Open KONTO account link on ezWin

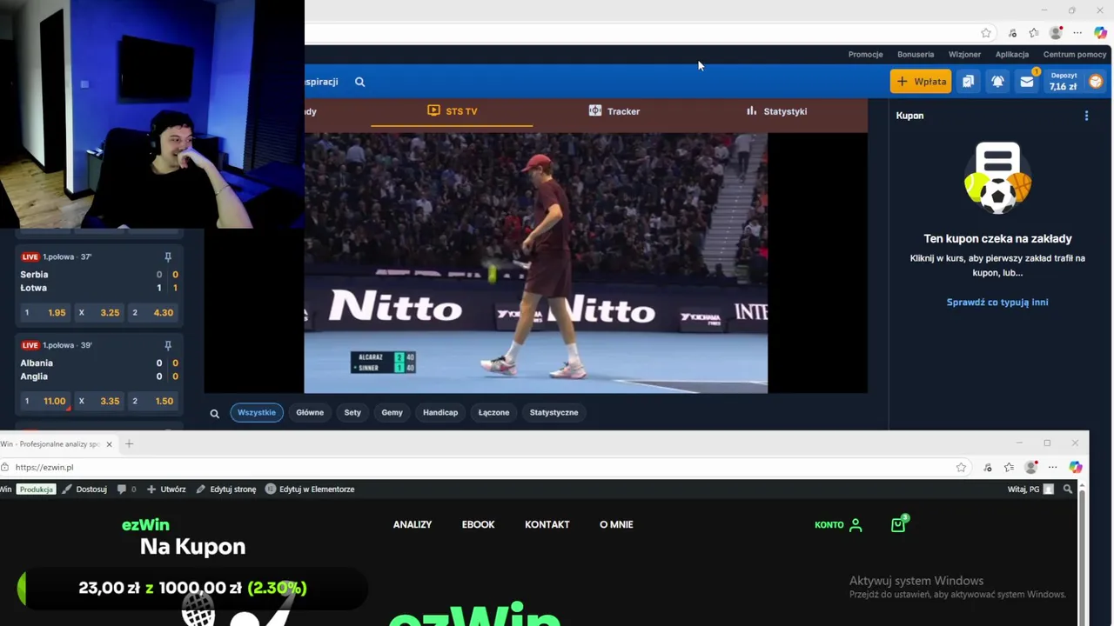(x=838, y=524)
